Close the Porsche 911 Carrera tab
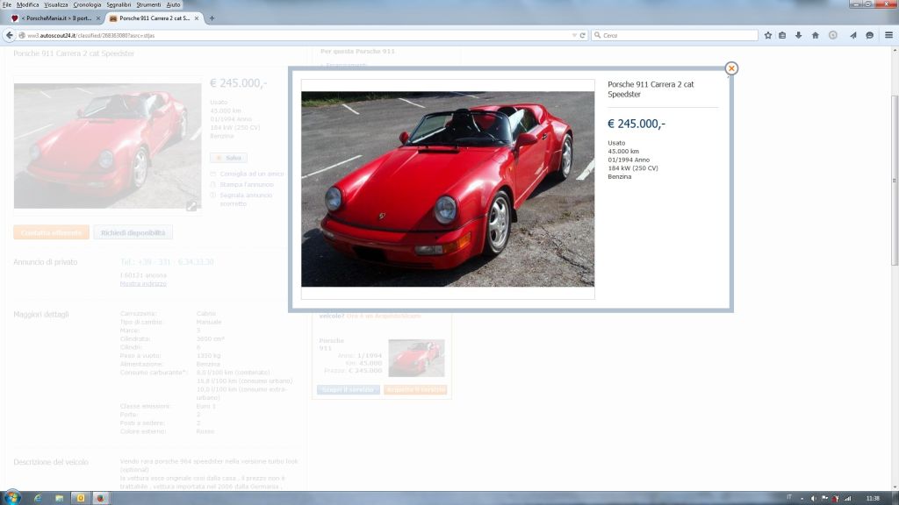This screenshot has height=505, width=899. [197, 18]
